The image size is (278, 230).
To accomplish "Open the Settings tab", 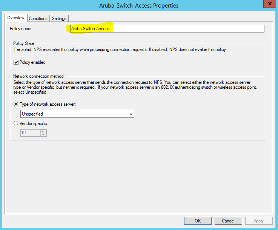I will [59, 19].
